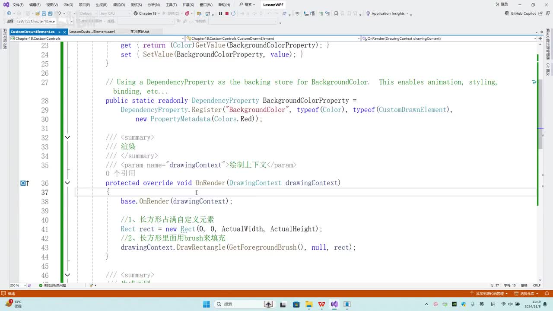Viewport: 553px width, 311px height.
Task: Click the hot reload flame icon
Action: click(187, 13)
